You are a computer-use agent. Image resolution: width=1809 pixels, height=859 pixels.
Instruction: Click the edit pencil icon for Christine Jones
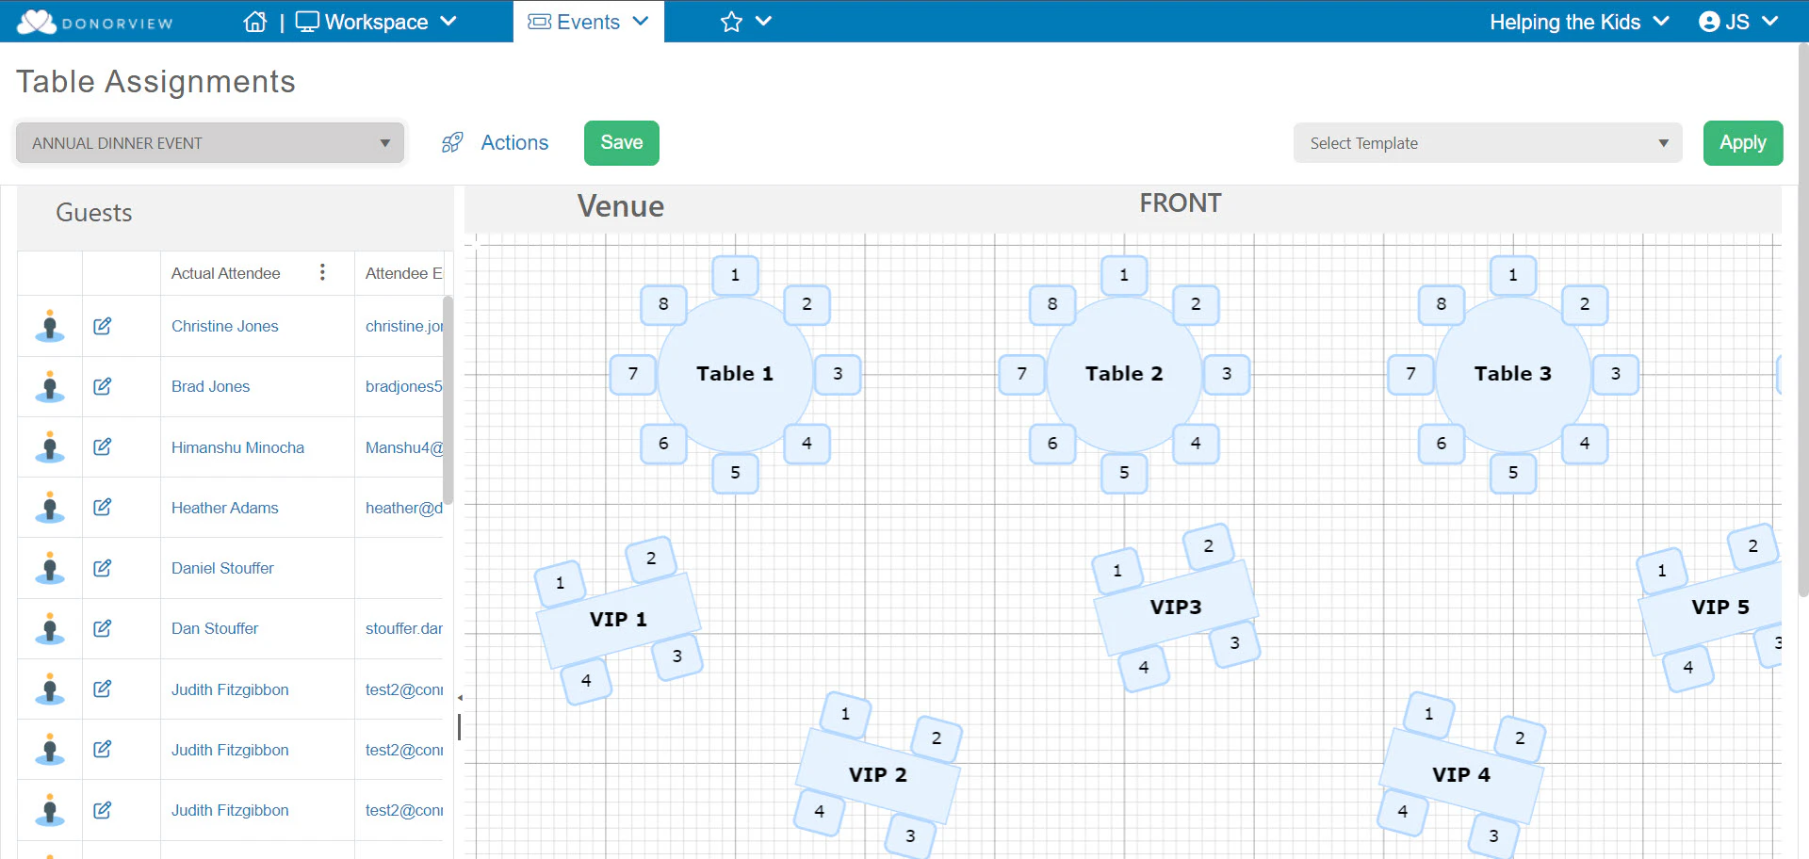coord(102,326)
